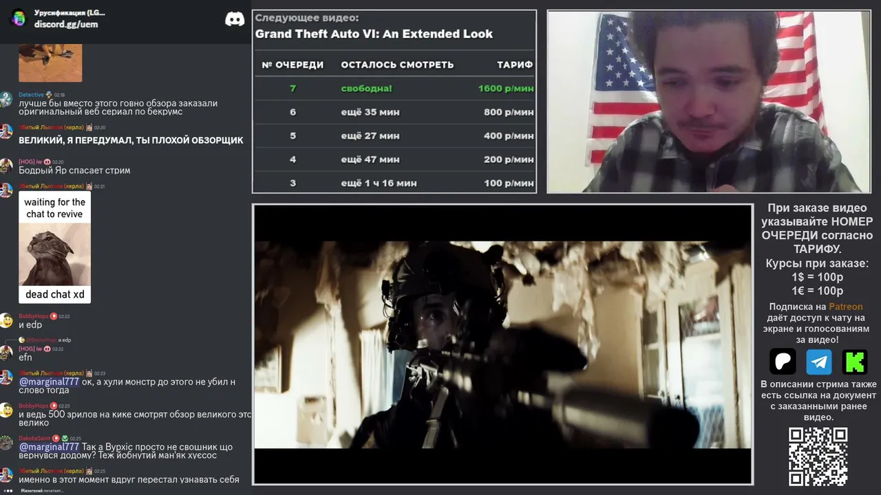
Task: Click BobbyHops avatar on the 02:22 message
Action: [x=6, y=320]
